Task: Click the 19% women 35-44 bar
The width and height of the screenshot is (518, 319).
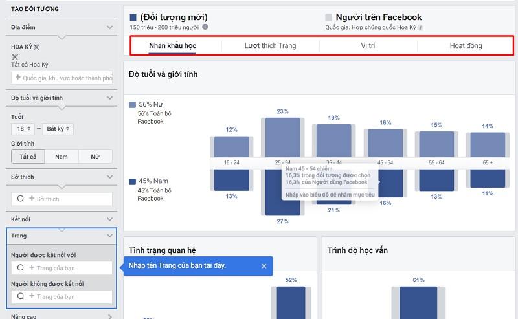Action: tap(333, 140)
